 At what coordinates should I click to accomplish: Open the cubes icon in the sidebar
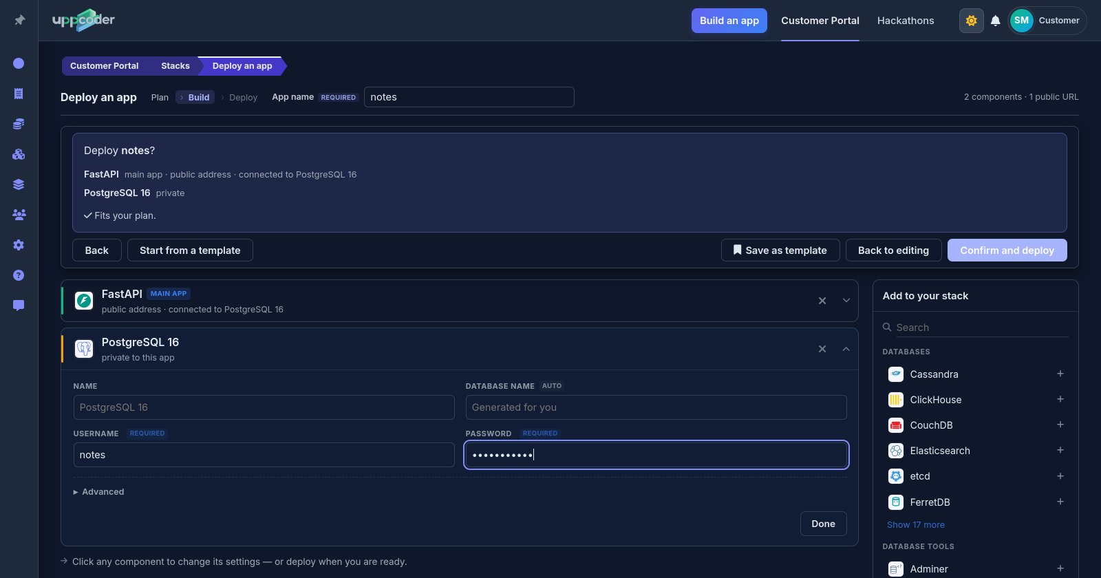[19, 154]
